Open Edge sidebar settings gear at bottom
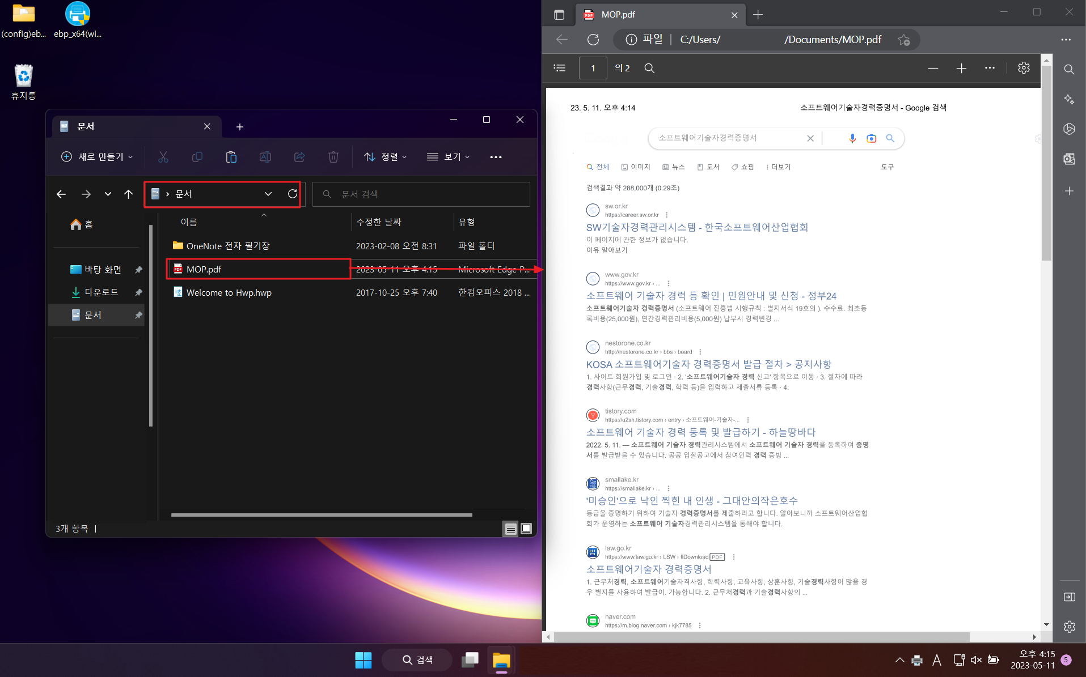 coord(1069,627)
